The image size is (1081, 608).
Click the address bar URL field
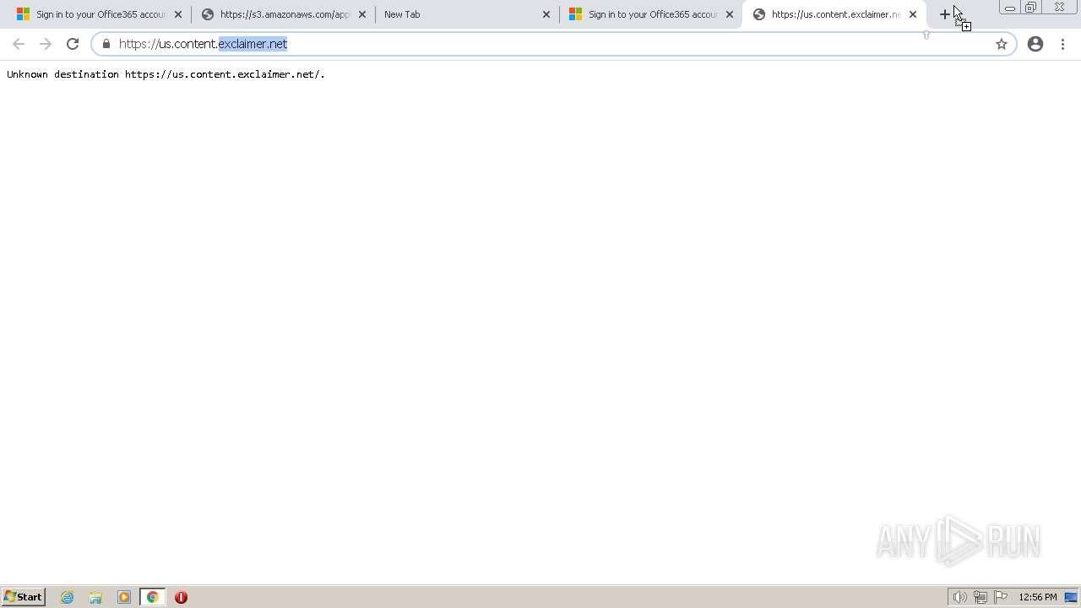coord(553,44)
